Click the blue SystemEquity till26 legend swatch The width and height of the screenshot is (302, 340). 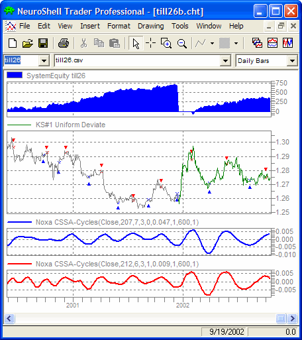15,75
